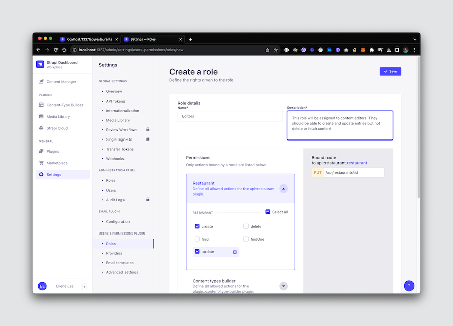The height and width of the screenshot is (326, 453).
Task: Collapse the sidebar using the chevron near Ekene Eze
Action: (85, 286)
